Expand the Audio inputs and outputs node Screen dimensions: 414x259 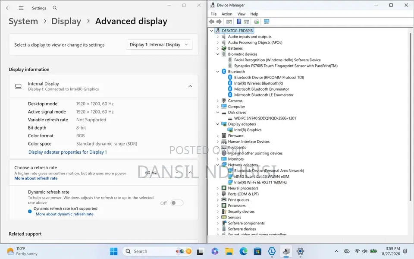coord(217,37)
